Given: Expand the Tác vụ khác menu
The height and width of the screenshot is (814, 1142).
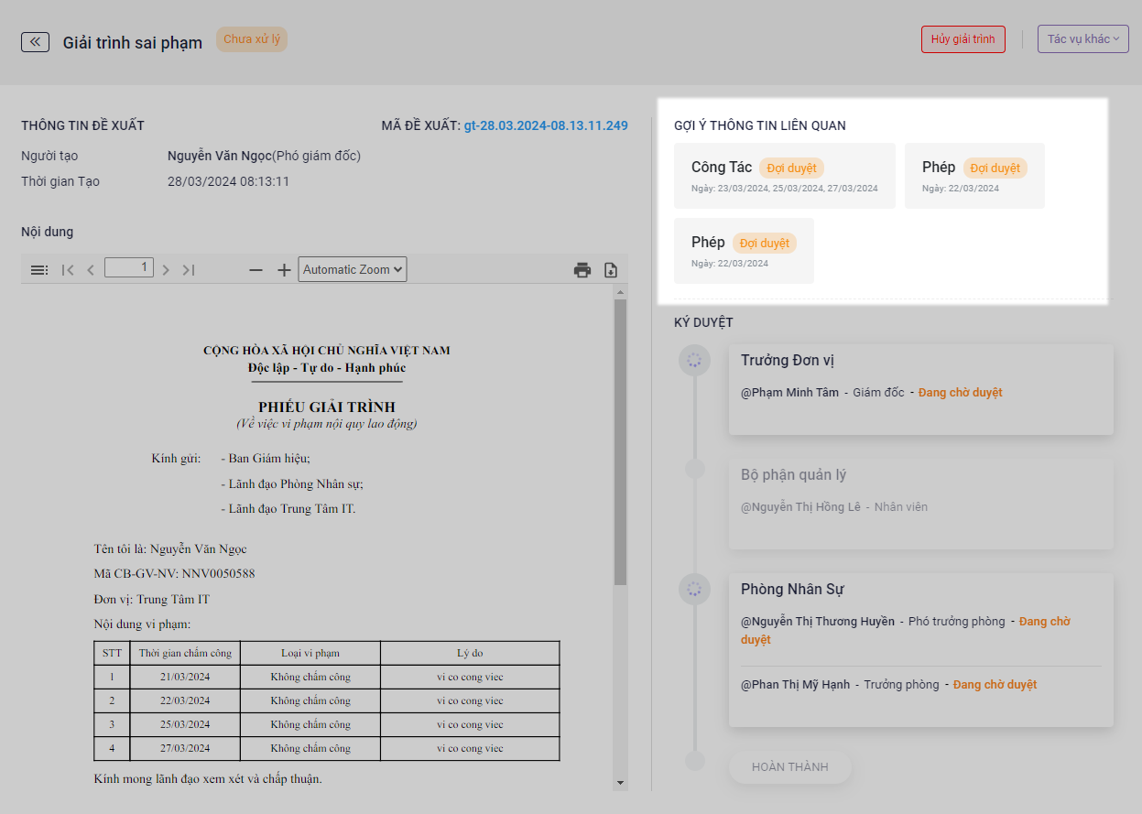Looking at the screenshot, I should (1082, 39).
